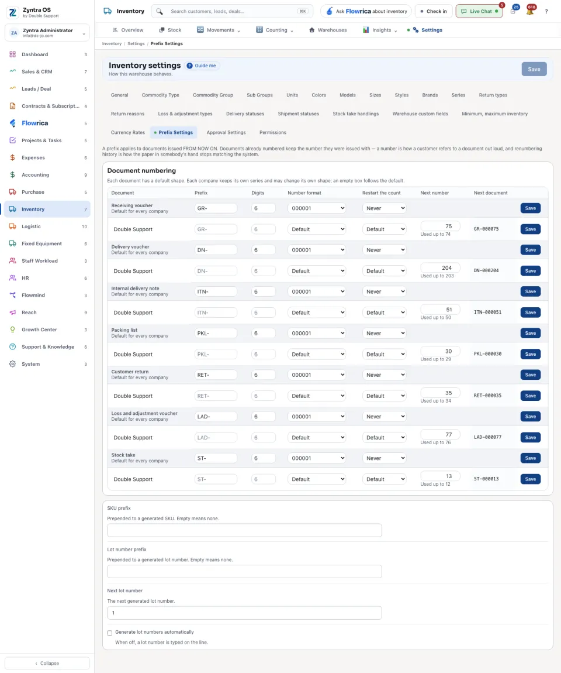Open Projects & Tasks checklist icon
The width and height of the screenshot is (561, 673).
[12, 140]
